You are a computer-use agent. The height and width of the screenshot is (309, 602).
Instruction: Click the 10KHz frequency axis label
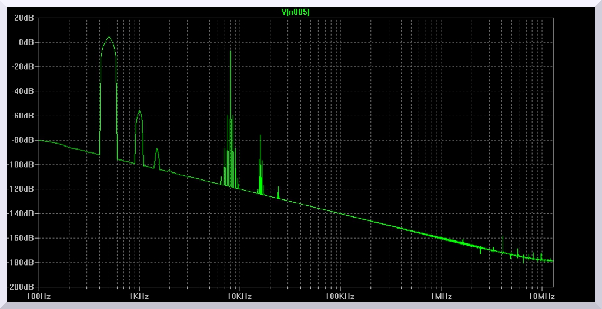[x=240, y=297]
